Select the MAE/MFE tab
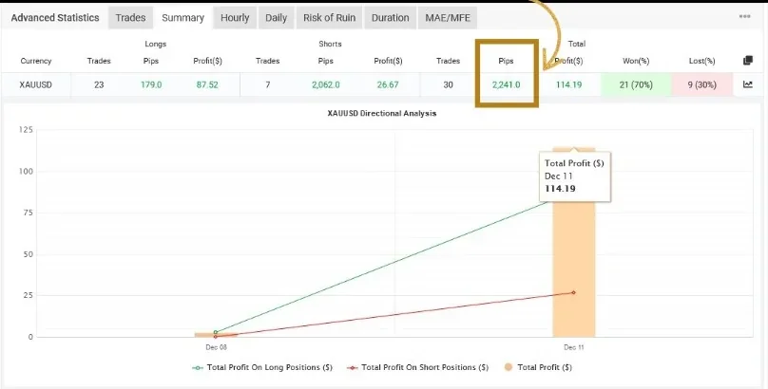Image resolution: width=768 pixels, height=389 pixels. [447, 18]
